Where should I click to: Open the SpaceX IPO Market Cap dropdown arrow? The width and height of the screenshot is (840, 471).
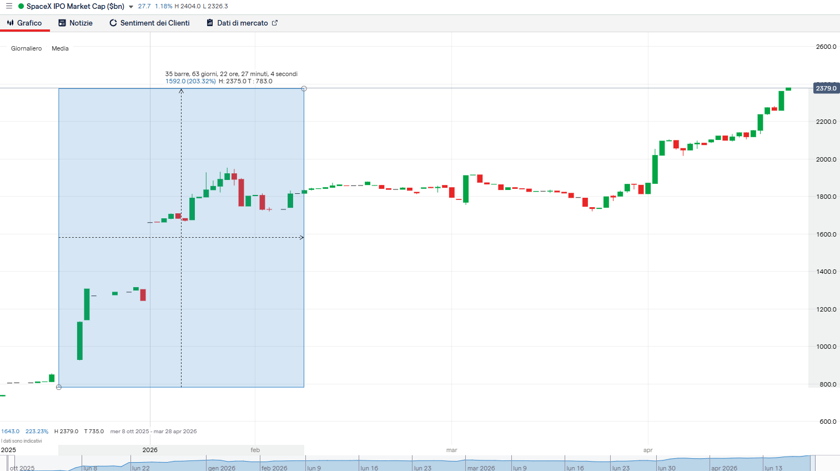130,6
